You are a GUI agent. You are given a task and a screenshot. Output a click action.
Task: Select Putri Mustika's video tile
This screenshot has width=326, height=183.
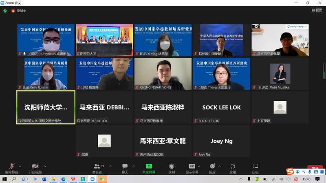280,74
